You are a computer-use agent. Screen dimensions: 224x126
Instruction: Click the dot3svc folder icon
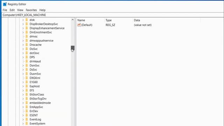[27, 53]
